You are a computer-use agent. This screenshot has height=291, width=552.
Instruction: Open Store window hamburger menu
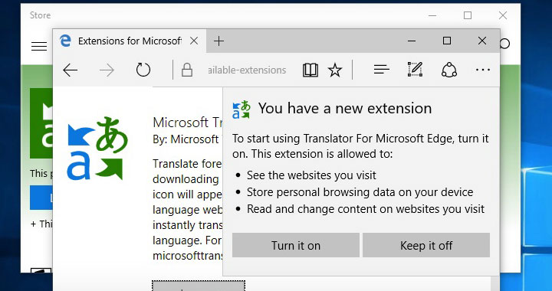pyautogui.click(x=39, y=46)
